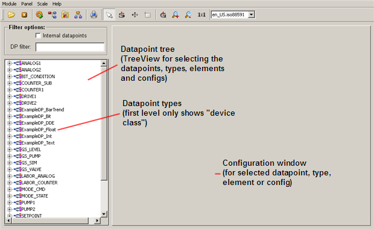The height and width of the screenshot is (229, 374).
Task: Click the red marker rotate tool icon
Action: (x=122, y=15)
